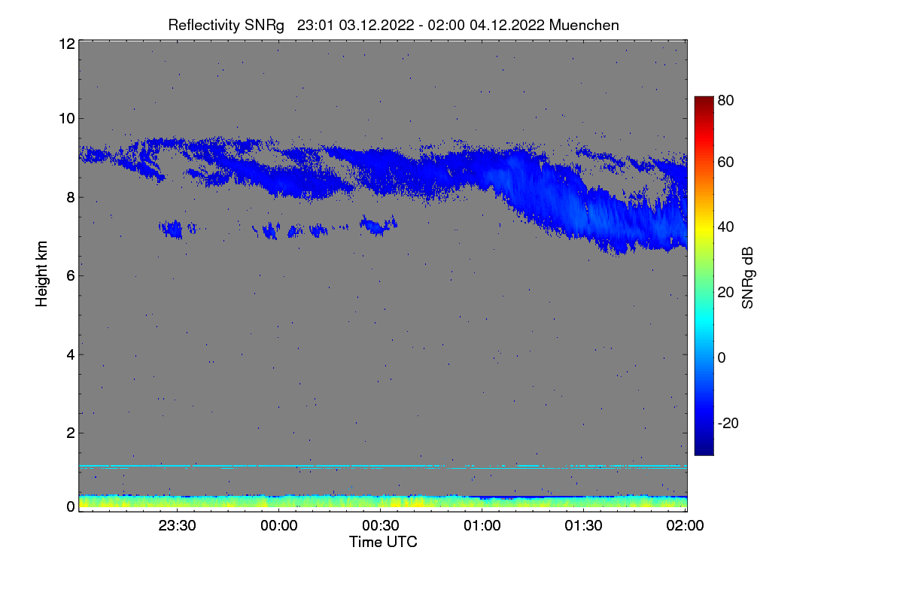Click the 01:00 time tick label

point(482,526)
